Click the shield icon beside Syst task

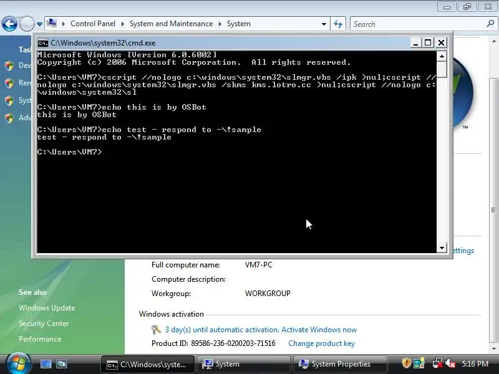[9, 100]
